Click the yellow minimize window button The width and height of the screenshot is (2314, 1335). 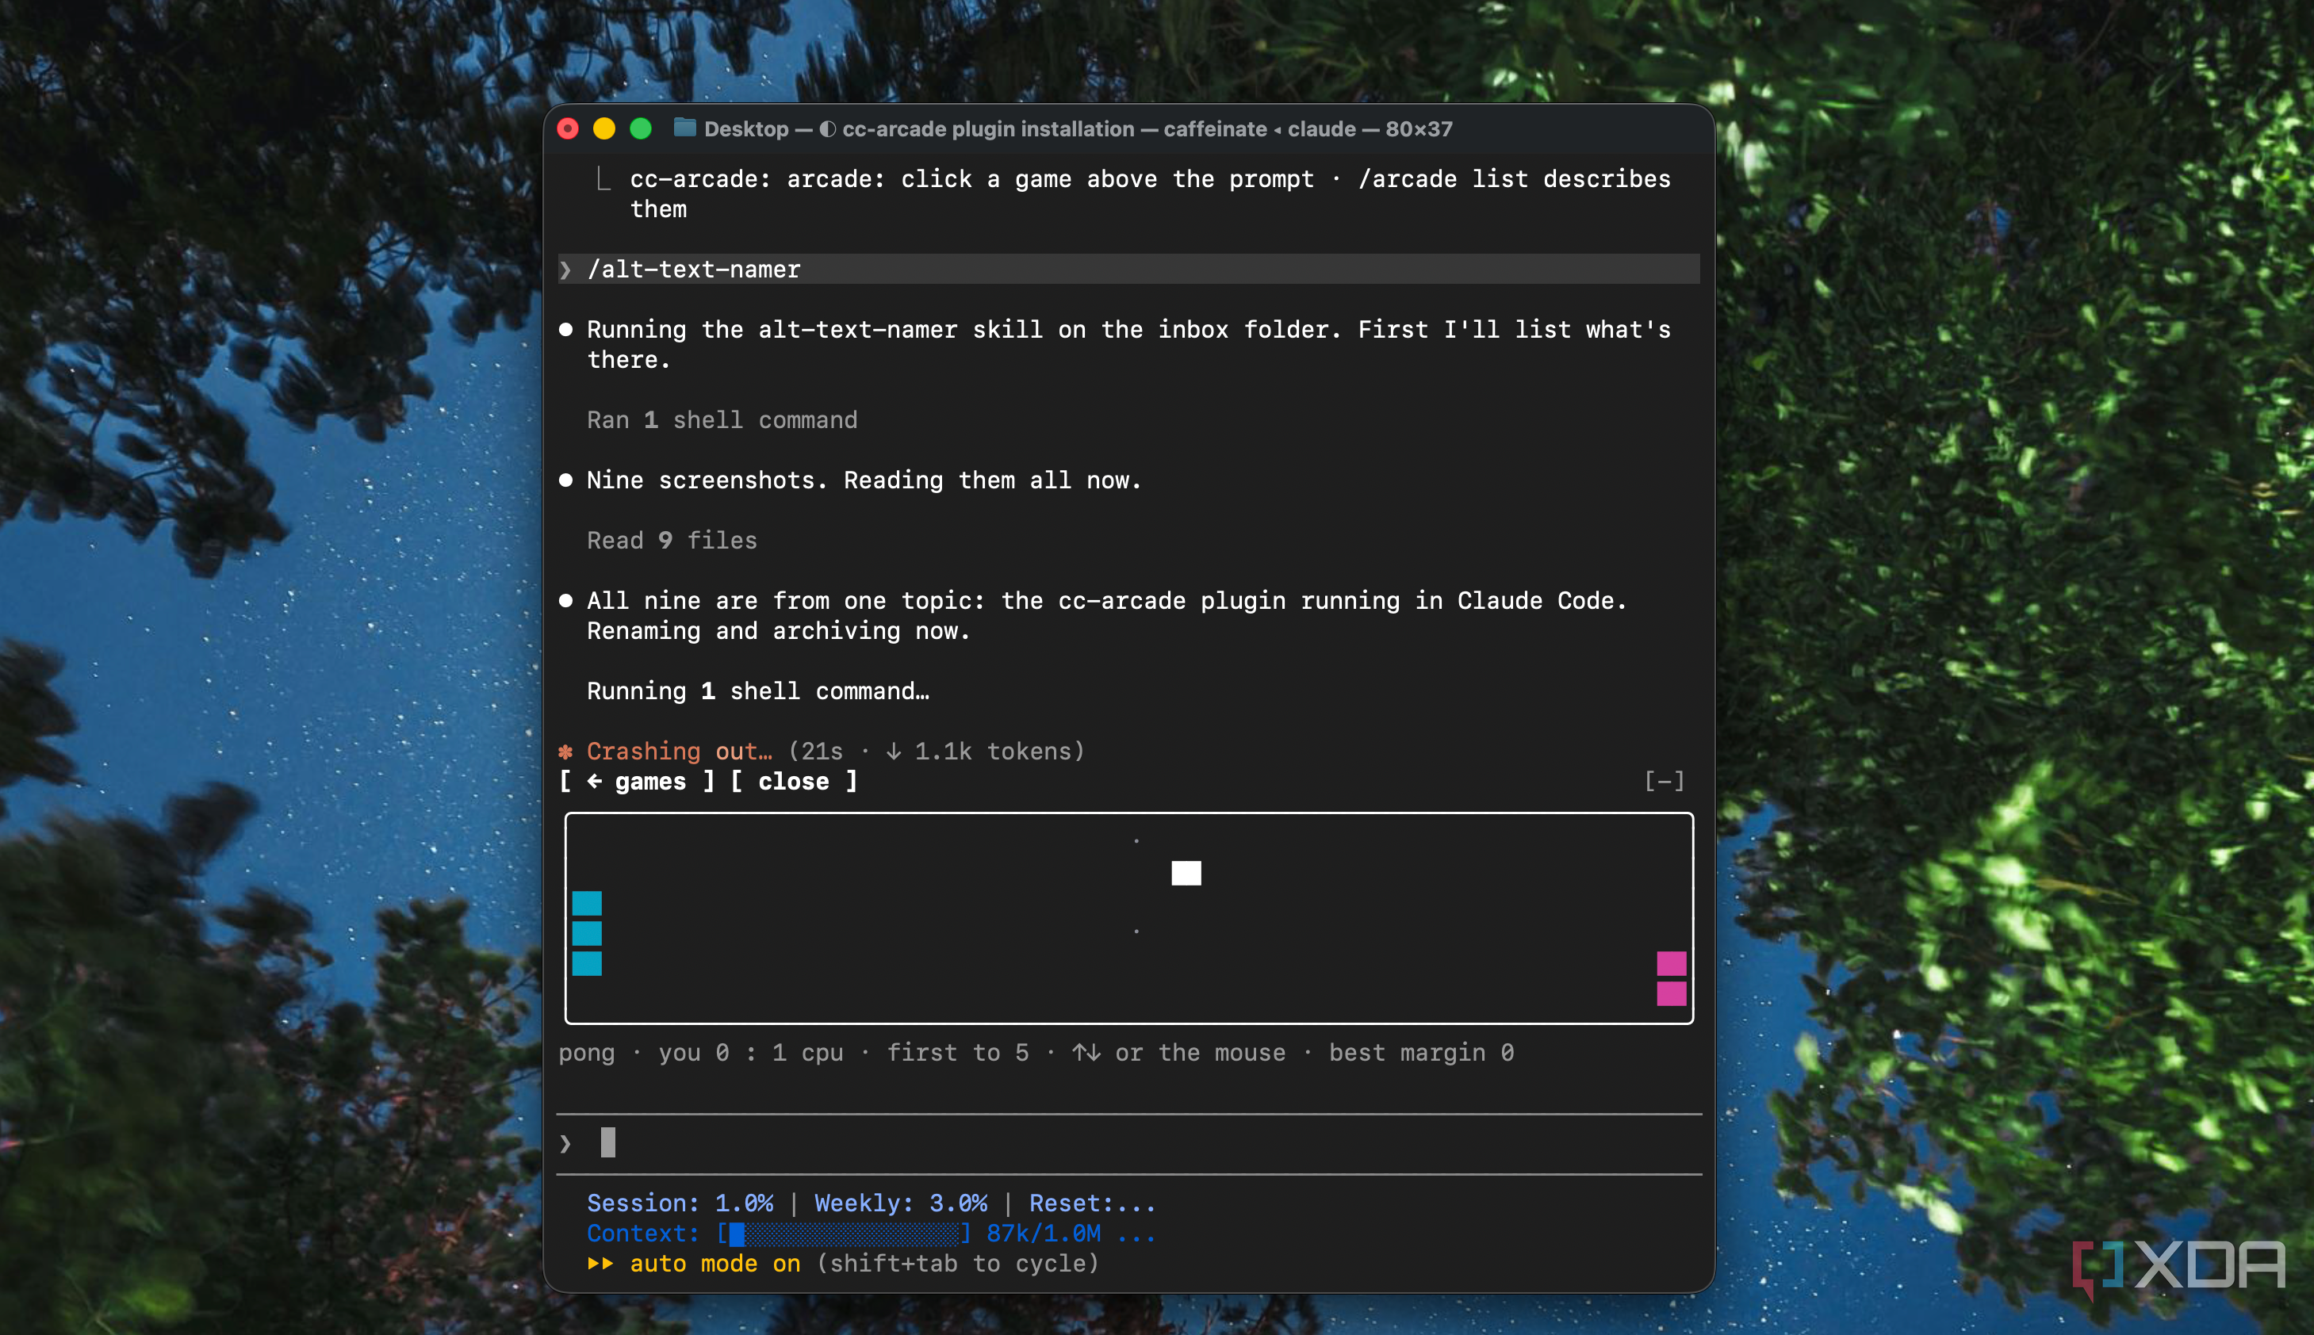click(604, 129)
